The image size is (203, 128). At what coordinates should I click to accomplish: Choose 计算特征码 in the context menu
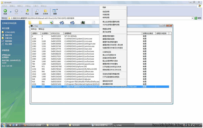point(107,52)
